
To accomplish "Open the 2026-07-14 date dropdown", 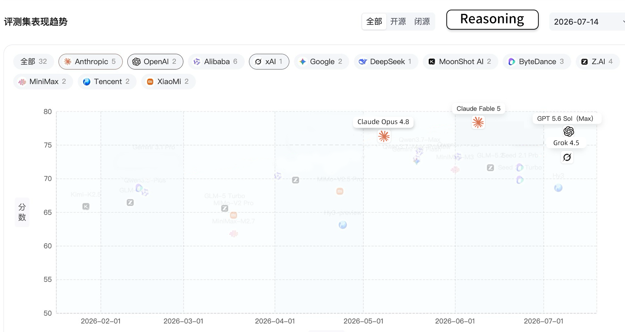I will click(587, 22).
